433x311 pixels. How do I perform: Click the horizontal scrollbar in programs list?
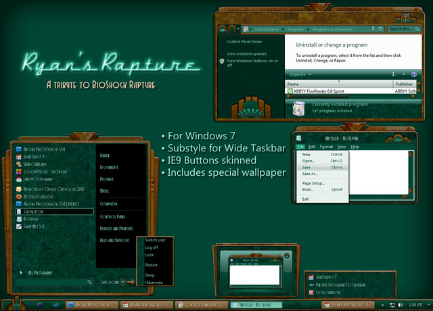pos(319,96)
